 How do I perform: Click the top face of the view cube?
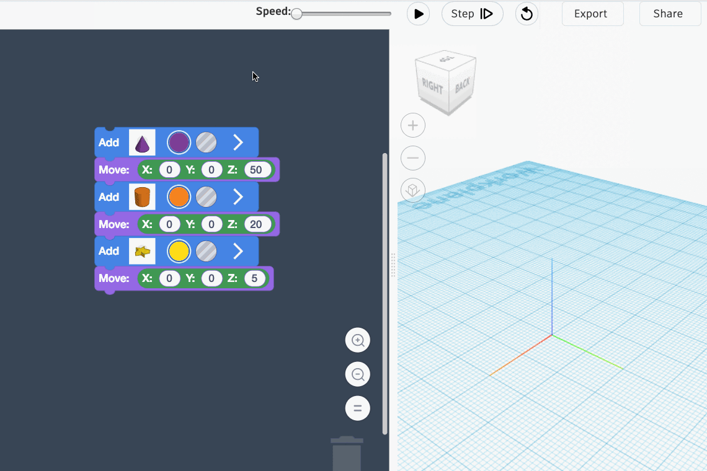[446, 58]
